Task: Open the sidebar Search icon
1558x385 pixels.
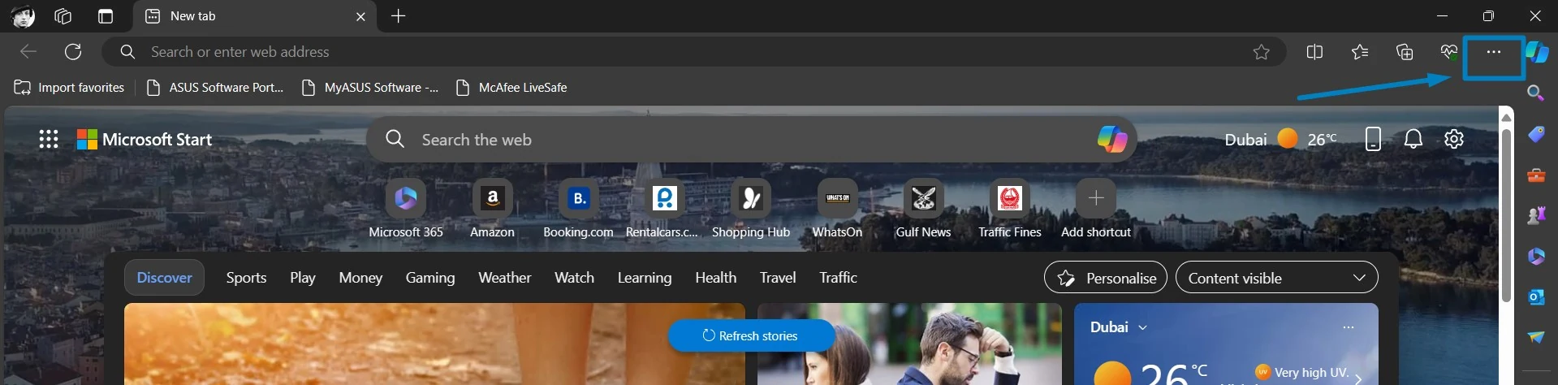Action: click(x=1535, y=93)
